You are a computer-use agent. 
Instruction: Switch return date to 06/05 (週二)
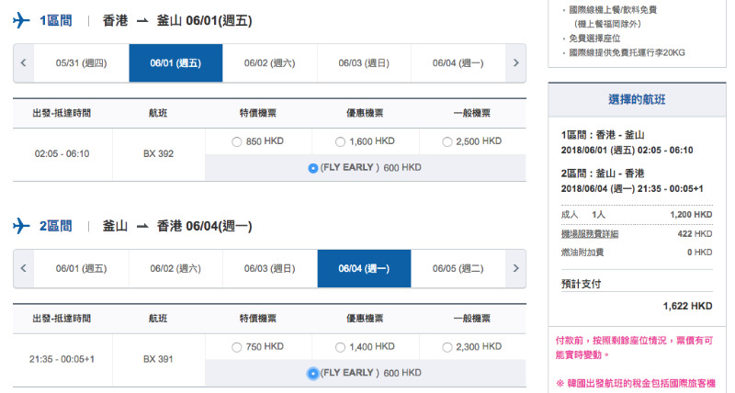(458, 268)
